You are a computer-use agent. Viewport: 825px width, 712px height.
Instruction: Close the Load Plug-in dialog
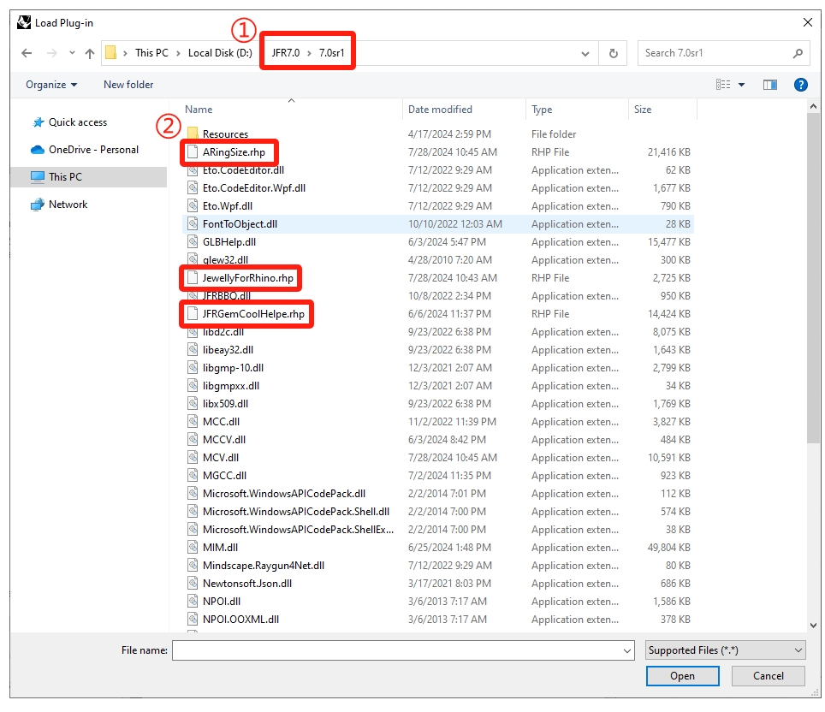[808, 22]
